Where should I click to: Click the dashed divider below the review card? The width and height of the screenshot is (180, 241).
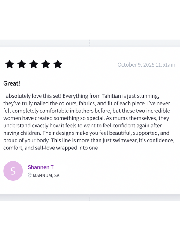coord(90,198)
